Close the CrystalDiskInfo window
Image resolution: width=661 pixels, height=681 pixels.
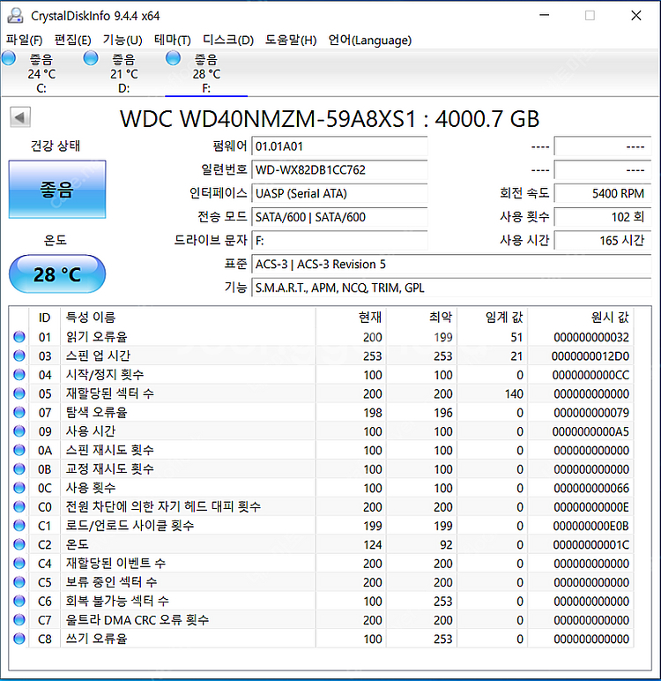point(636,15)
